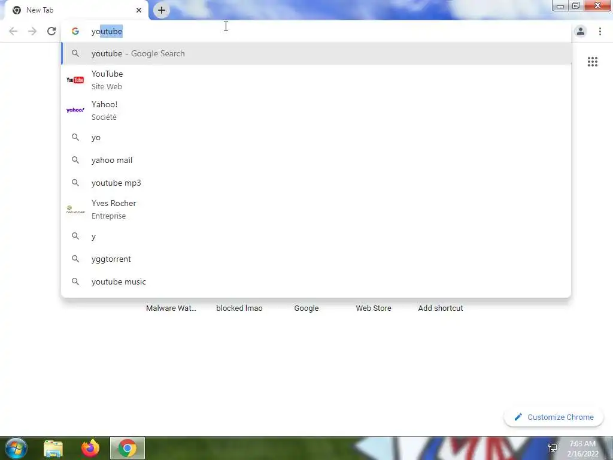This screenshot has height=460, width=613.
Task: Close the New Tab tab
Action: (x=139, y=10)
